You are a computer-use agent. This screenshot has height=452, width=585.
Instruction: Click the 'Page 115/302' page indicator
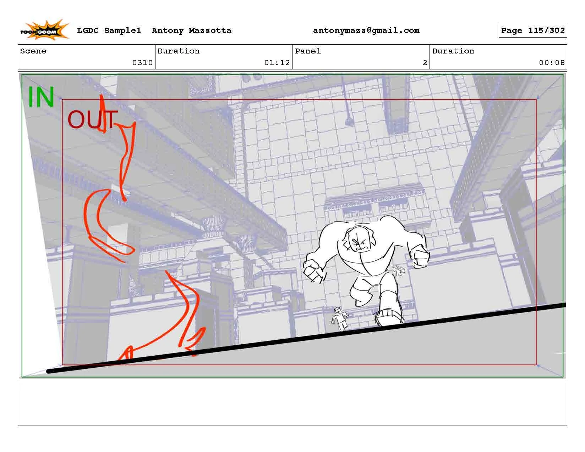tap(533, 30)
